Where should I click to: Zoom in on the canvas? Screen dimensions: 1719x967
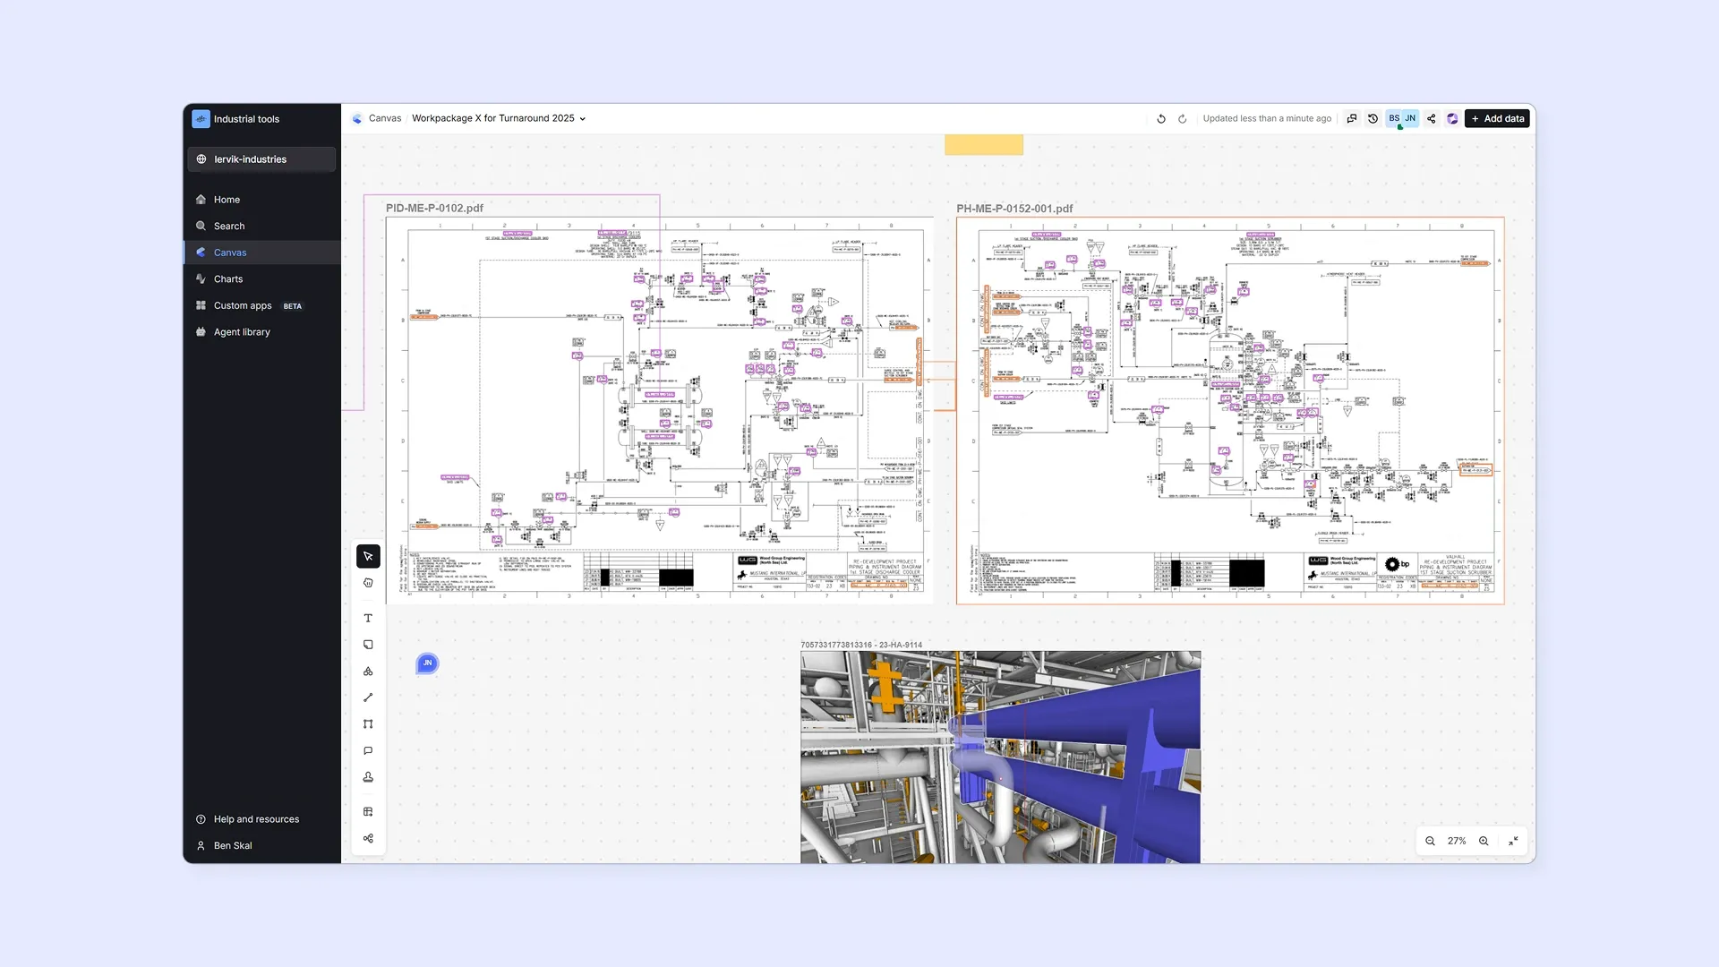coord(1484,841)
